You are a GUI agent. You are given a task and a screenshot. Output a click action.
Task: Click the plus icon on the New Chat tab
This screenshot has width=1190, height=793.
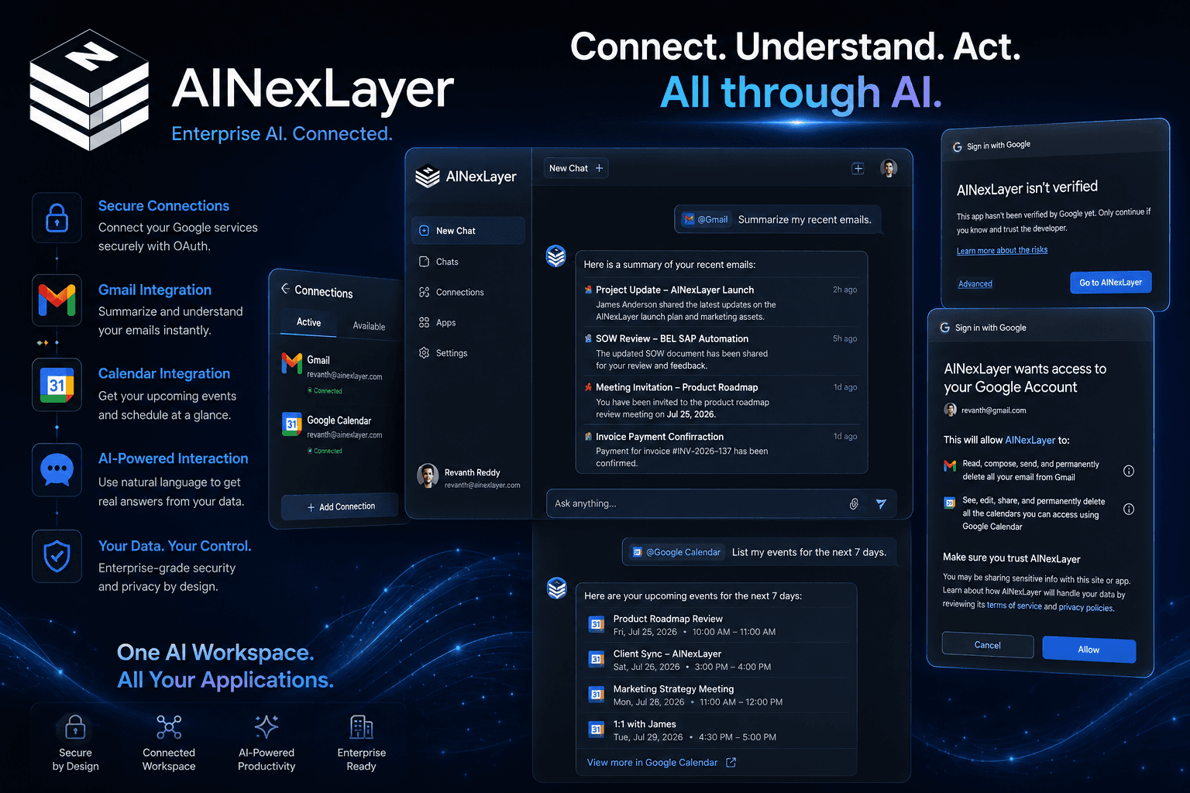(599, 168)
